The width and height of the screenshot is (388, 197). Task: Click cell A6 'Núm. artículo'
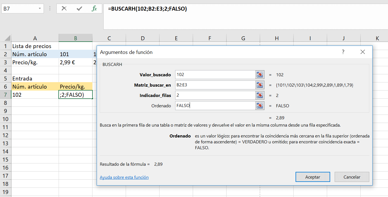point(35,87)
